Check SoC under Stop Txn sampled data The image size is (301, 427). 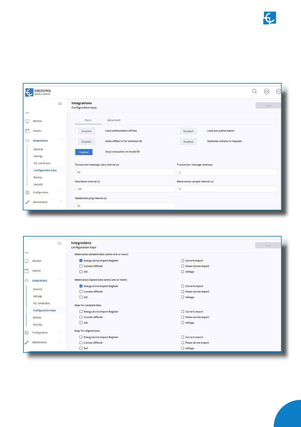click(x=81, y=323)
